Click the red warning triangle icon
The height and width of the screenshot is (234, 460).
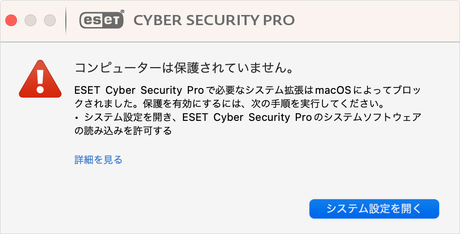[x=40, y=79]
